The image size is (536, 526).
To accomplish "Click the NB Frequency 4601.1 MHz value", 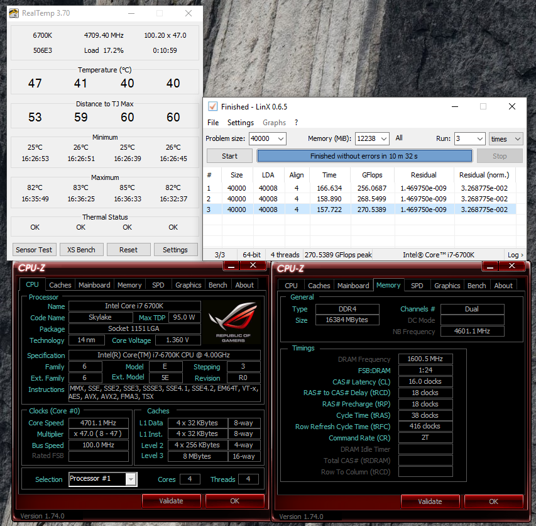I will pyautogui.click(x=472, y=332).
